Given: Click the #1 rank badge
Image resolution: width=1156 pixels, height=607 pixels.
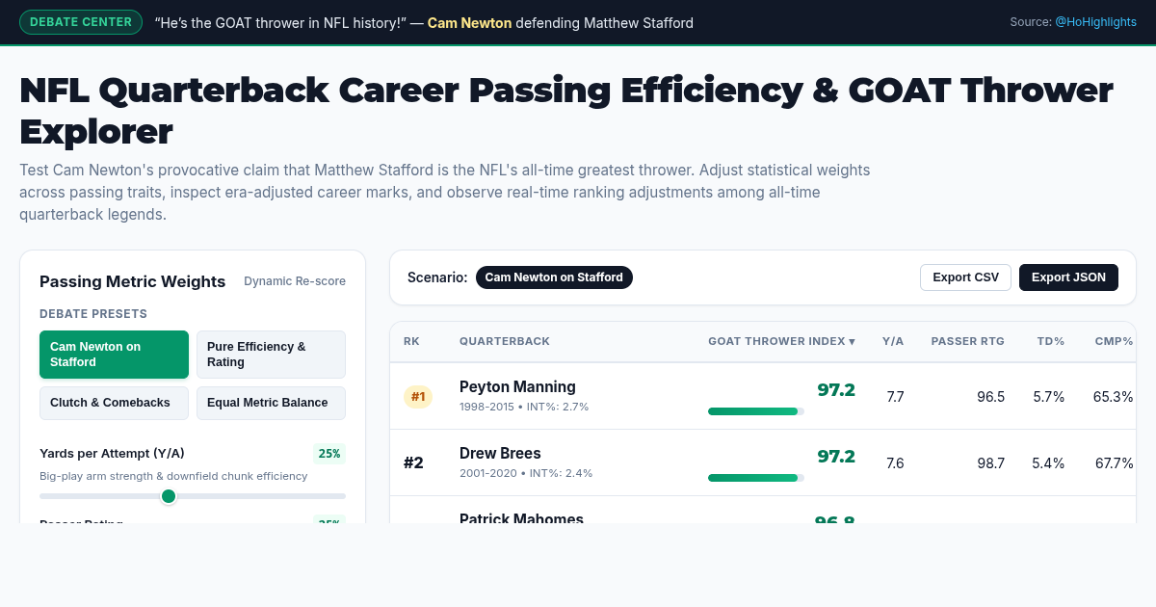Looking at the screenshot, I should coord(418,396).
